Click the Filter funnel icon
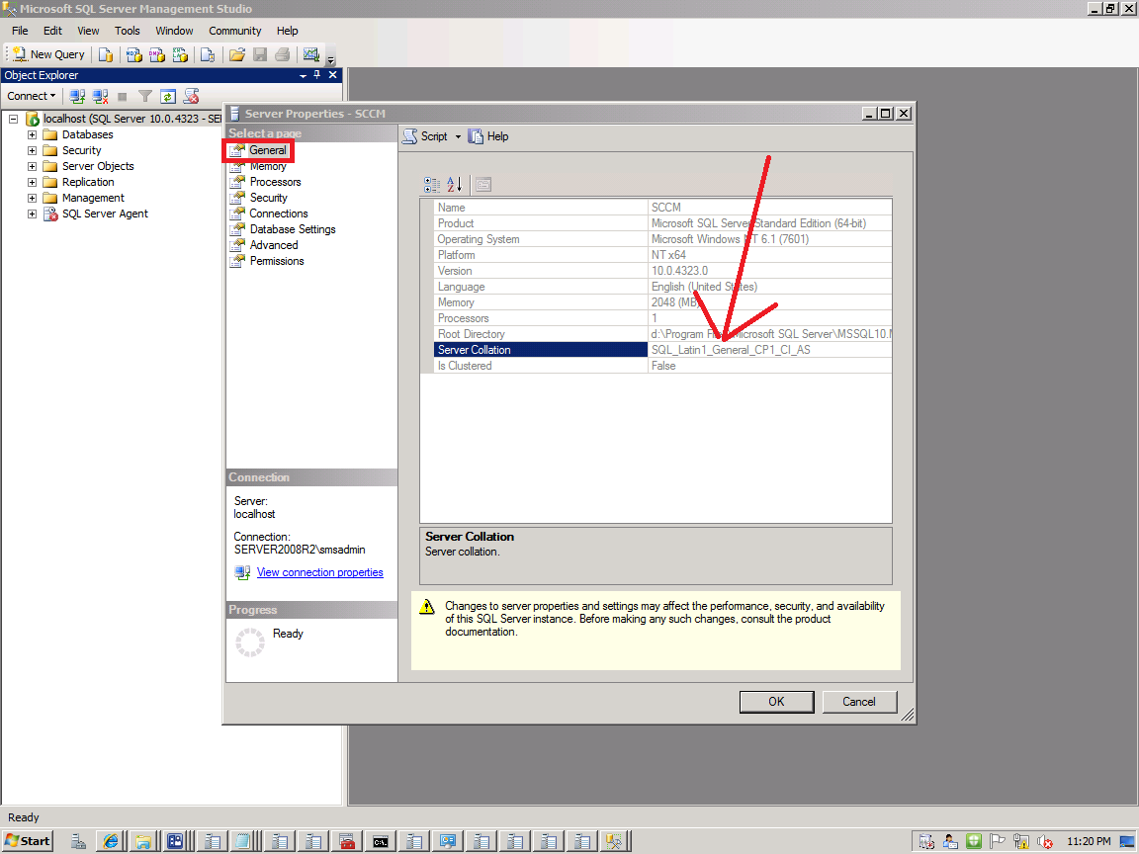1139x854 pixels. click(x=145, y=96)
